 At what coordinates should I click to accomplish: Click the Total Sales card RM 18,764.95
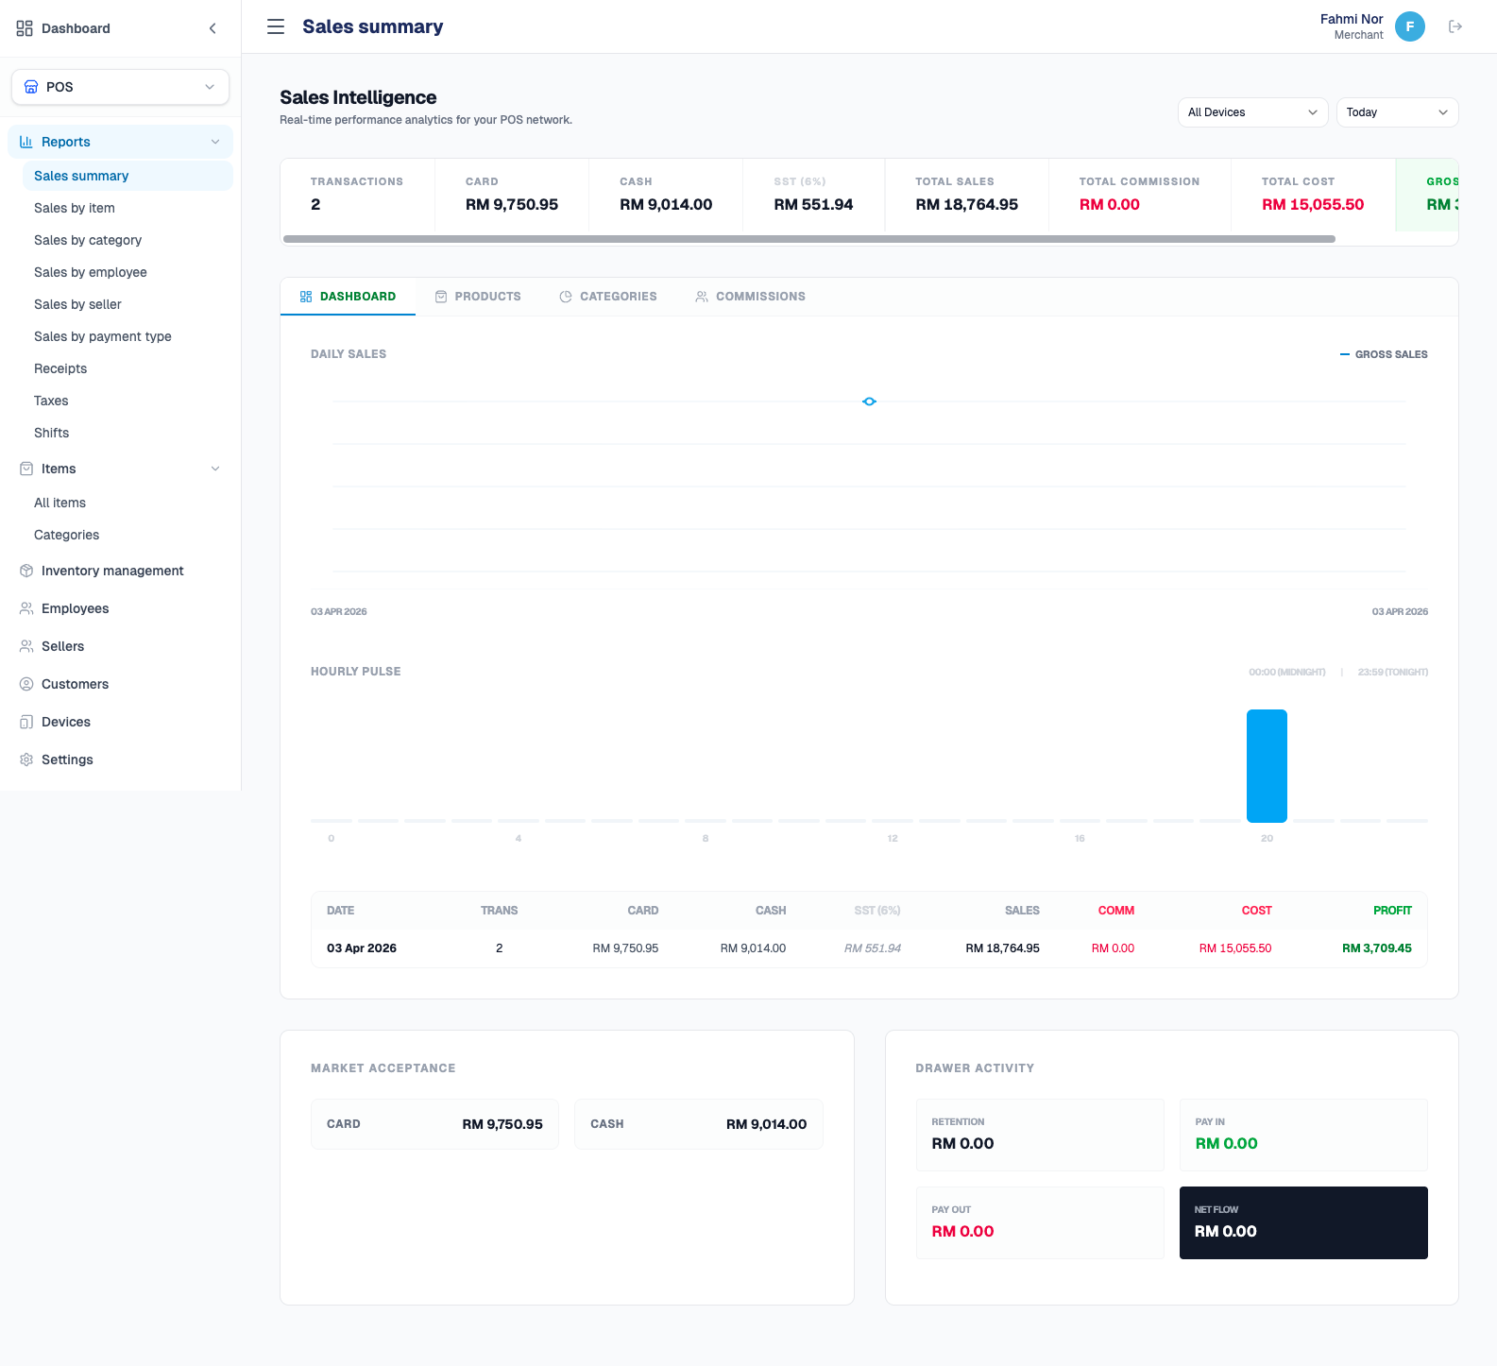point(967,195)
